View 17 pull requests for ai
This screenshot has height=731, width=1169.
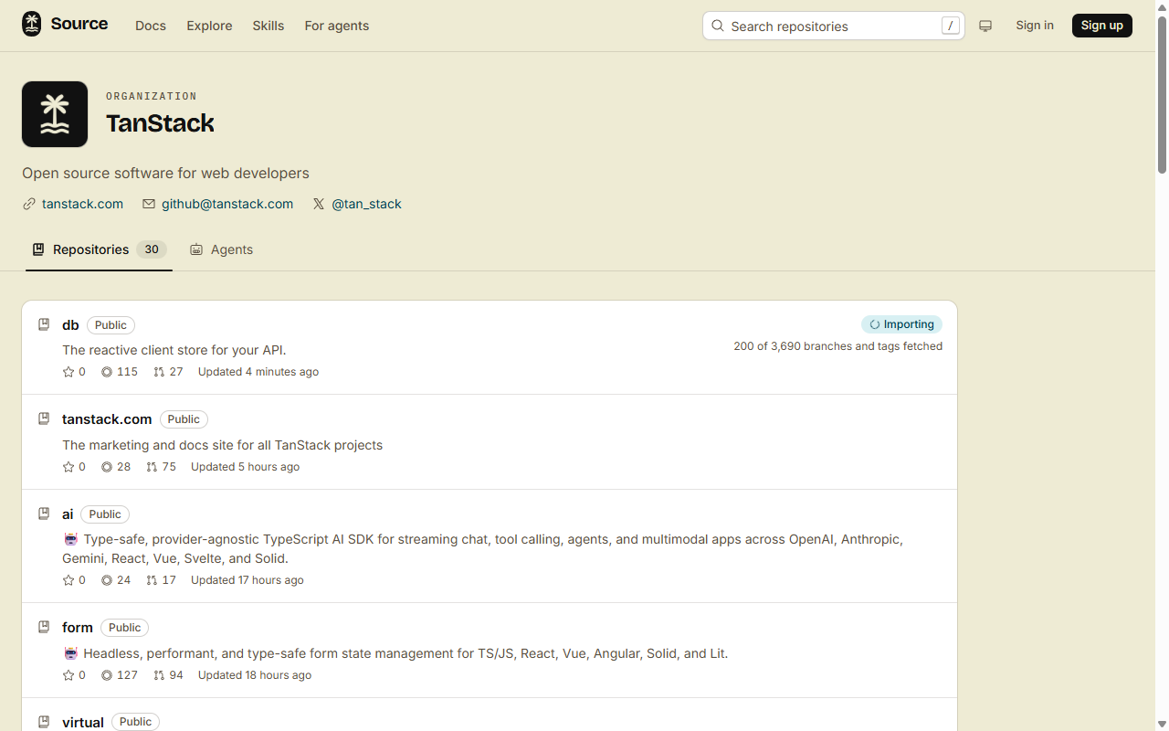(x=161, y=580)
